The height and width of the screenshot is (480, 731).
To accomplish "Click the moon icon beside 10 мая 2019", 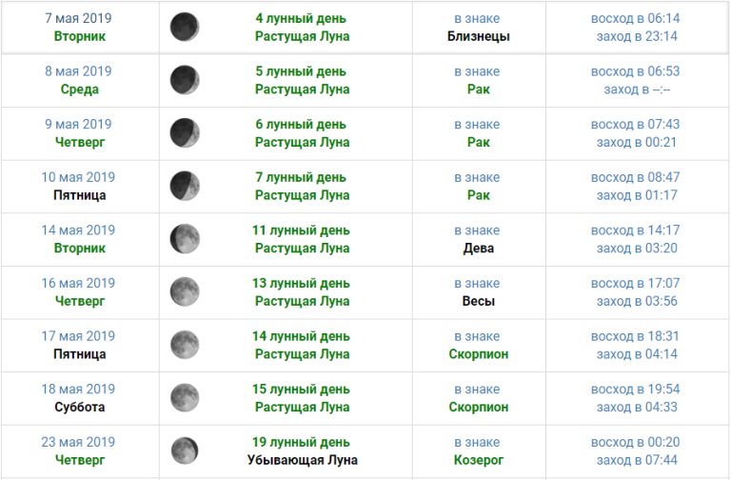I will (184, 186).
